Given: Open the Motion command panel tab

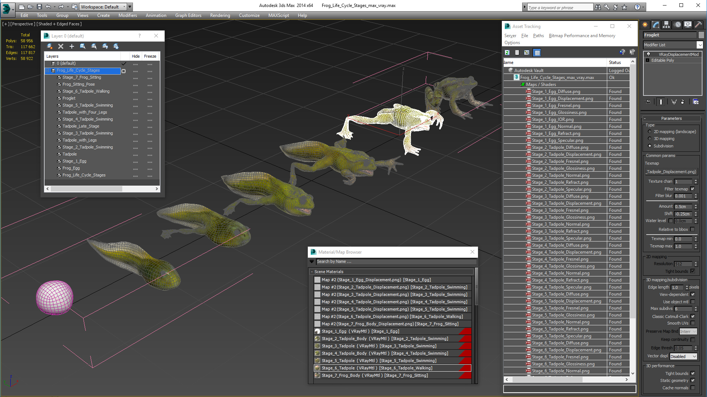Looking at the screenshot, I should coord(678,25).
